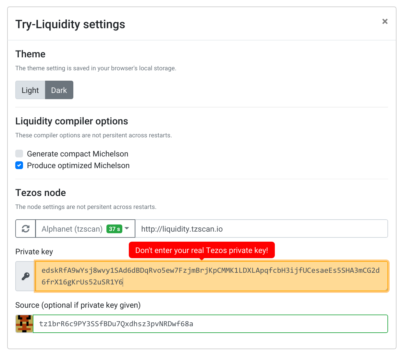Click the Source (optional if private key given) label
Screen dimensions: 403x356
(x=78, y=305)
